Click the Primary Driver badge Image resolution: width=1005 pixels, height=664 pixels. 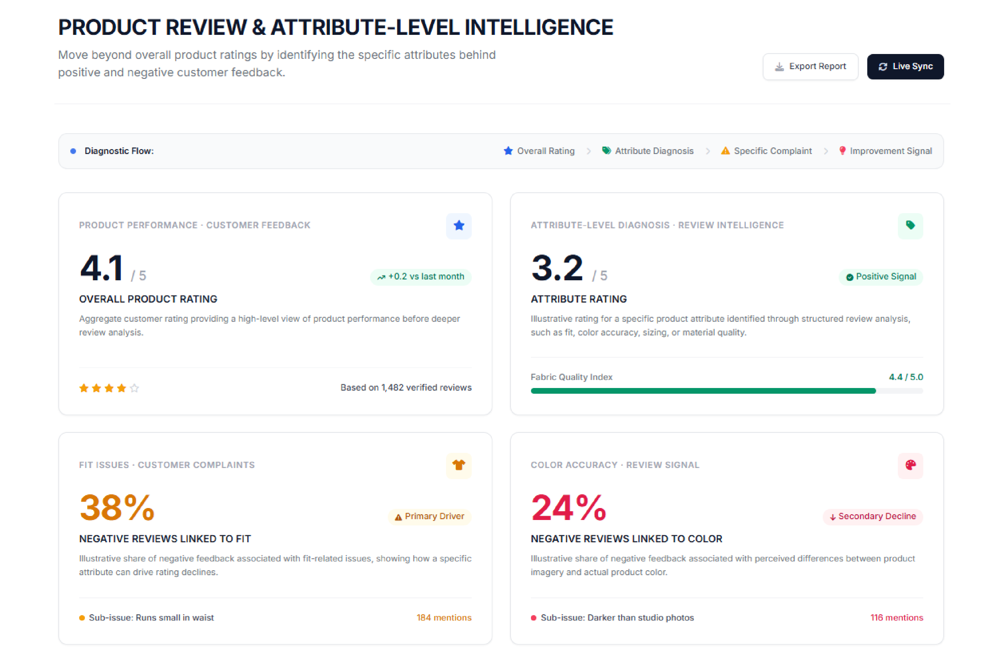[429, 517]
